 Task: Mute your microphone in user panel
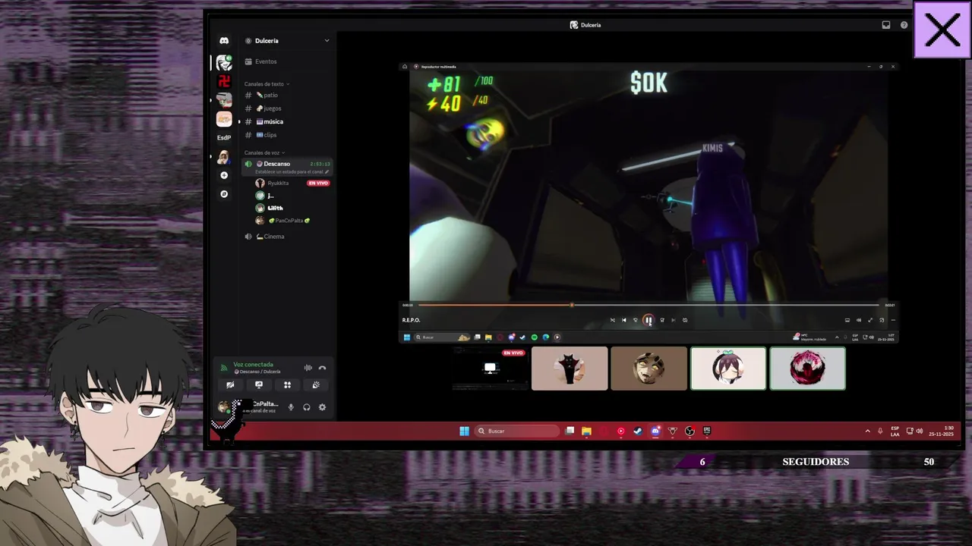[x=291, y=407]
